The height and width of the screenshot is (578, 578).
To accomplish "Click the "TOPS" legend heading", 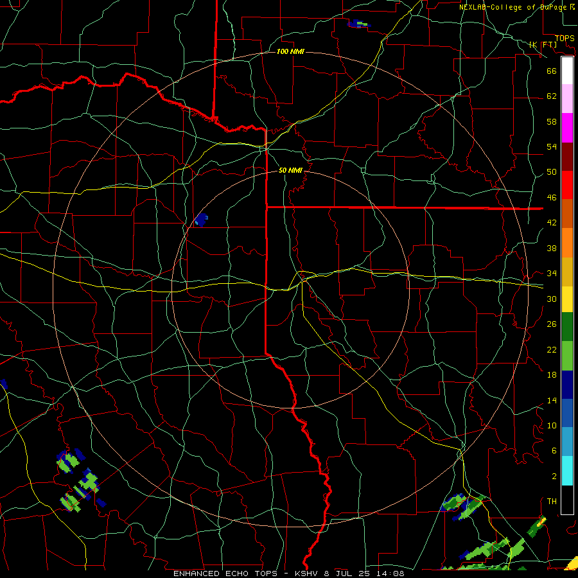I will 565,39.
